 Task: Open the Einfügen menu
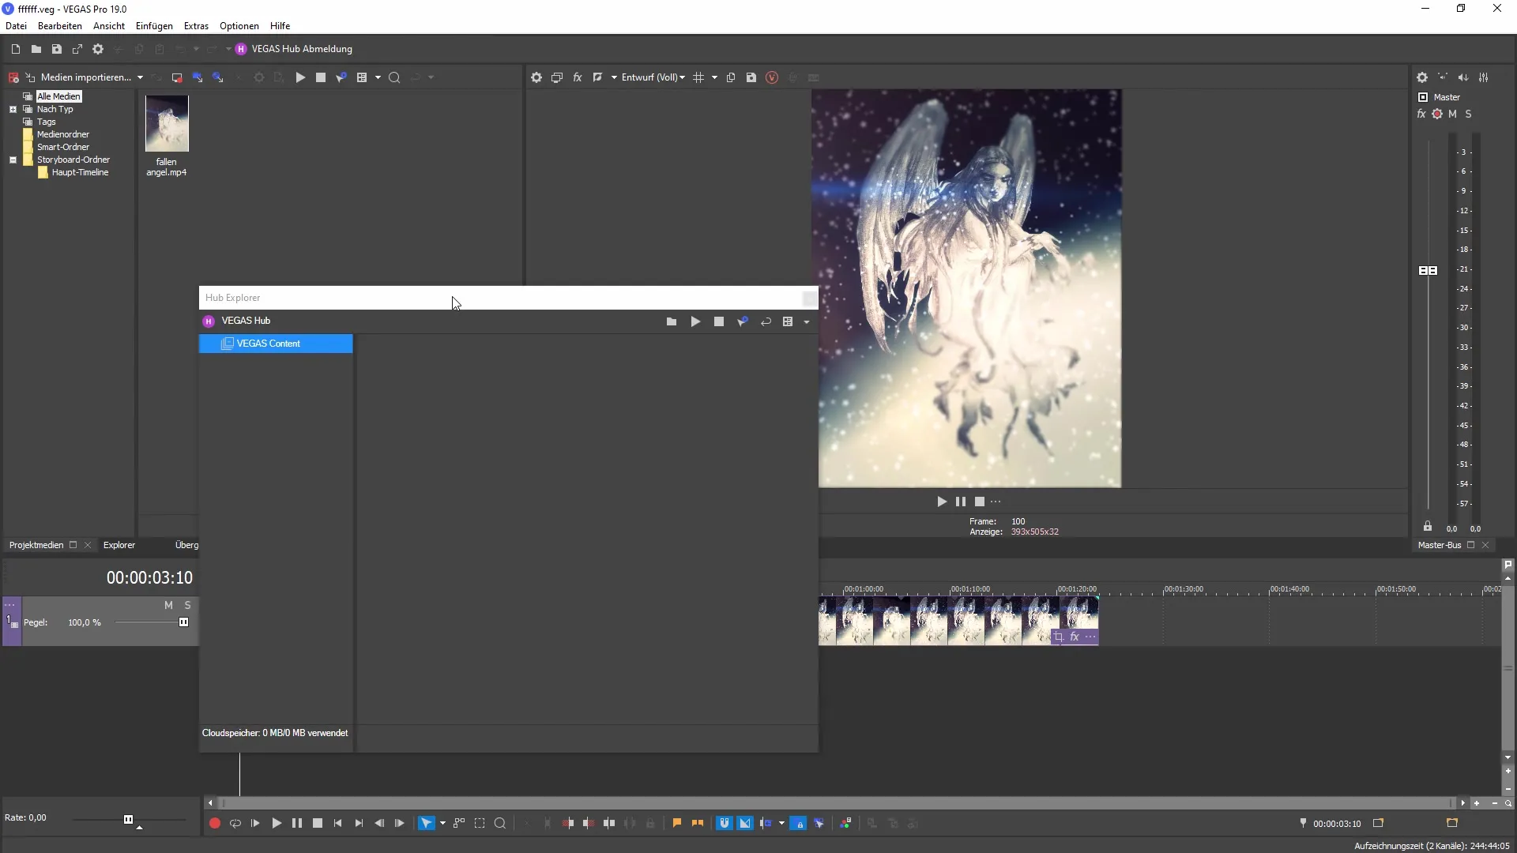pyautogui.click(x=154, y=26)
